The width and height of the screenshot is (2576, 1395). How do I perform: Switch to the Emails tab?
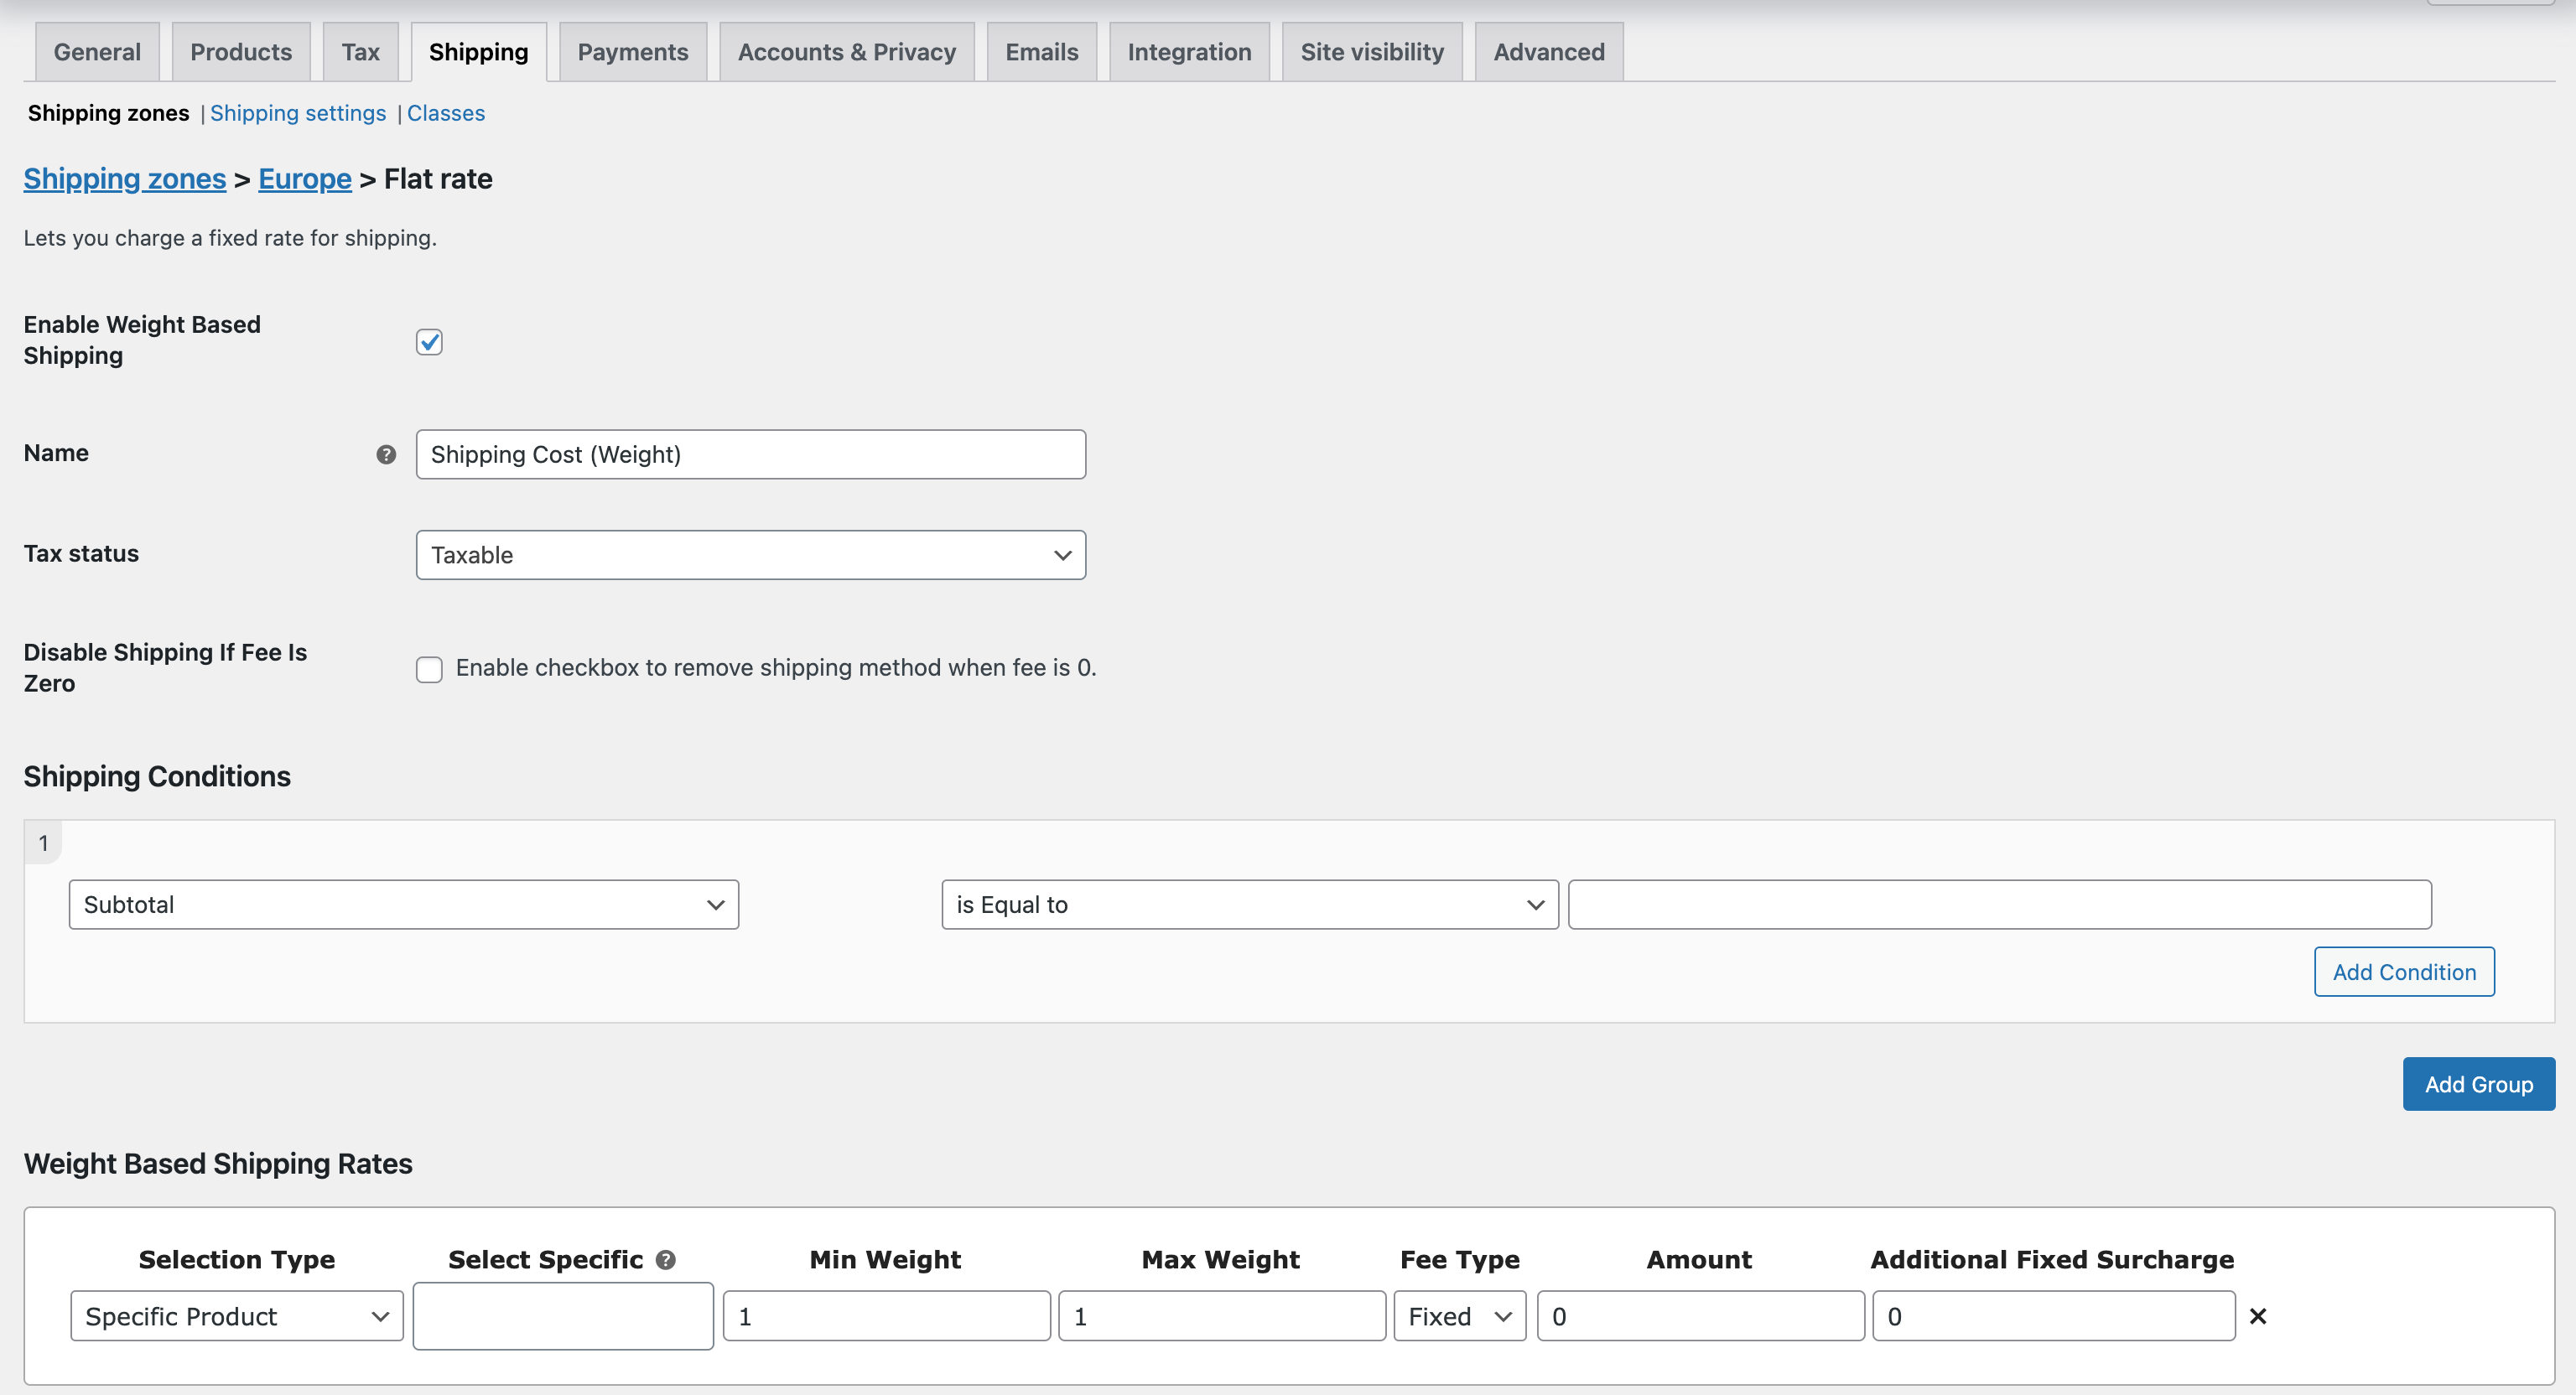(1041, 51)
